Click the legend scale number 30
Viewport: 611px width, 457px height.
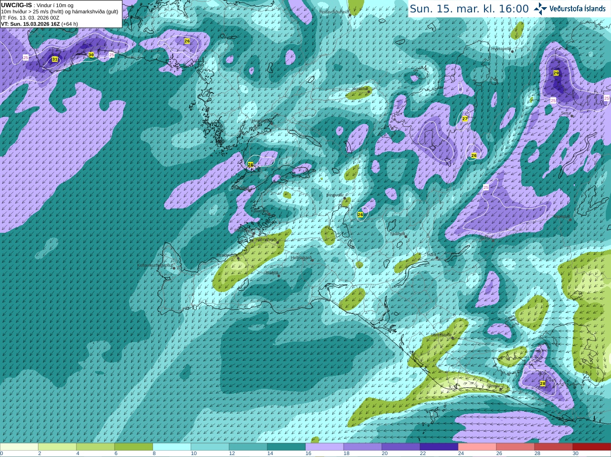click(576, 454)
